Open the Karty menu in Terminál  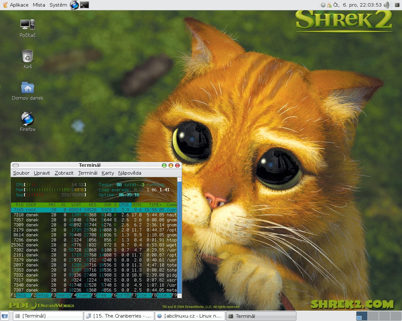pos(108,173)
